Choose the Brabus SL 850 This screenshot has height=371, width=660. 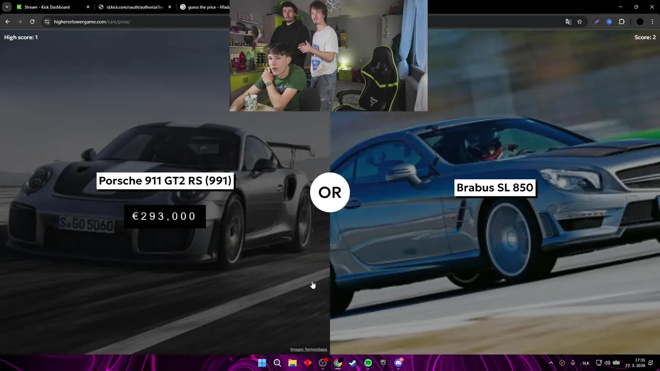[x=494, y=188]
